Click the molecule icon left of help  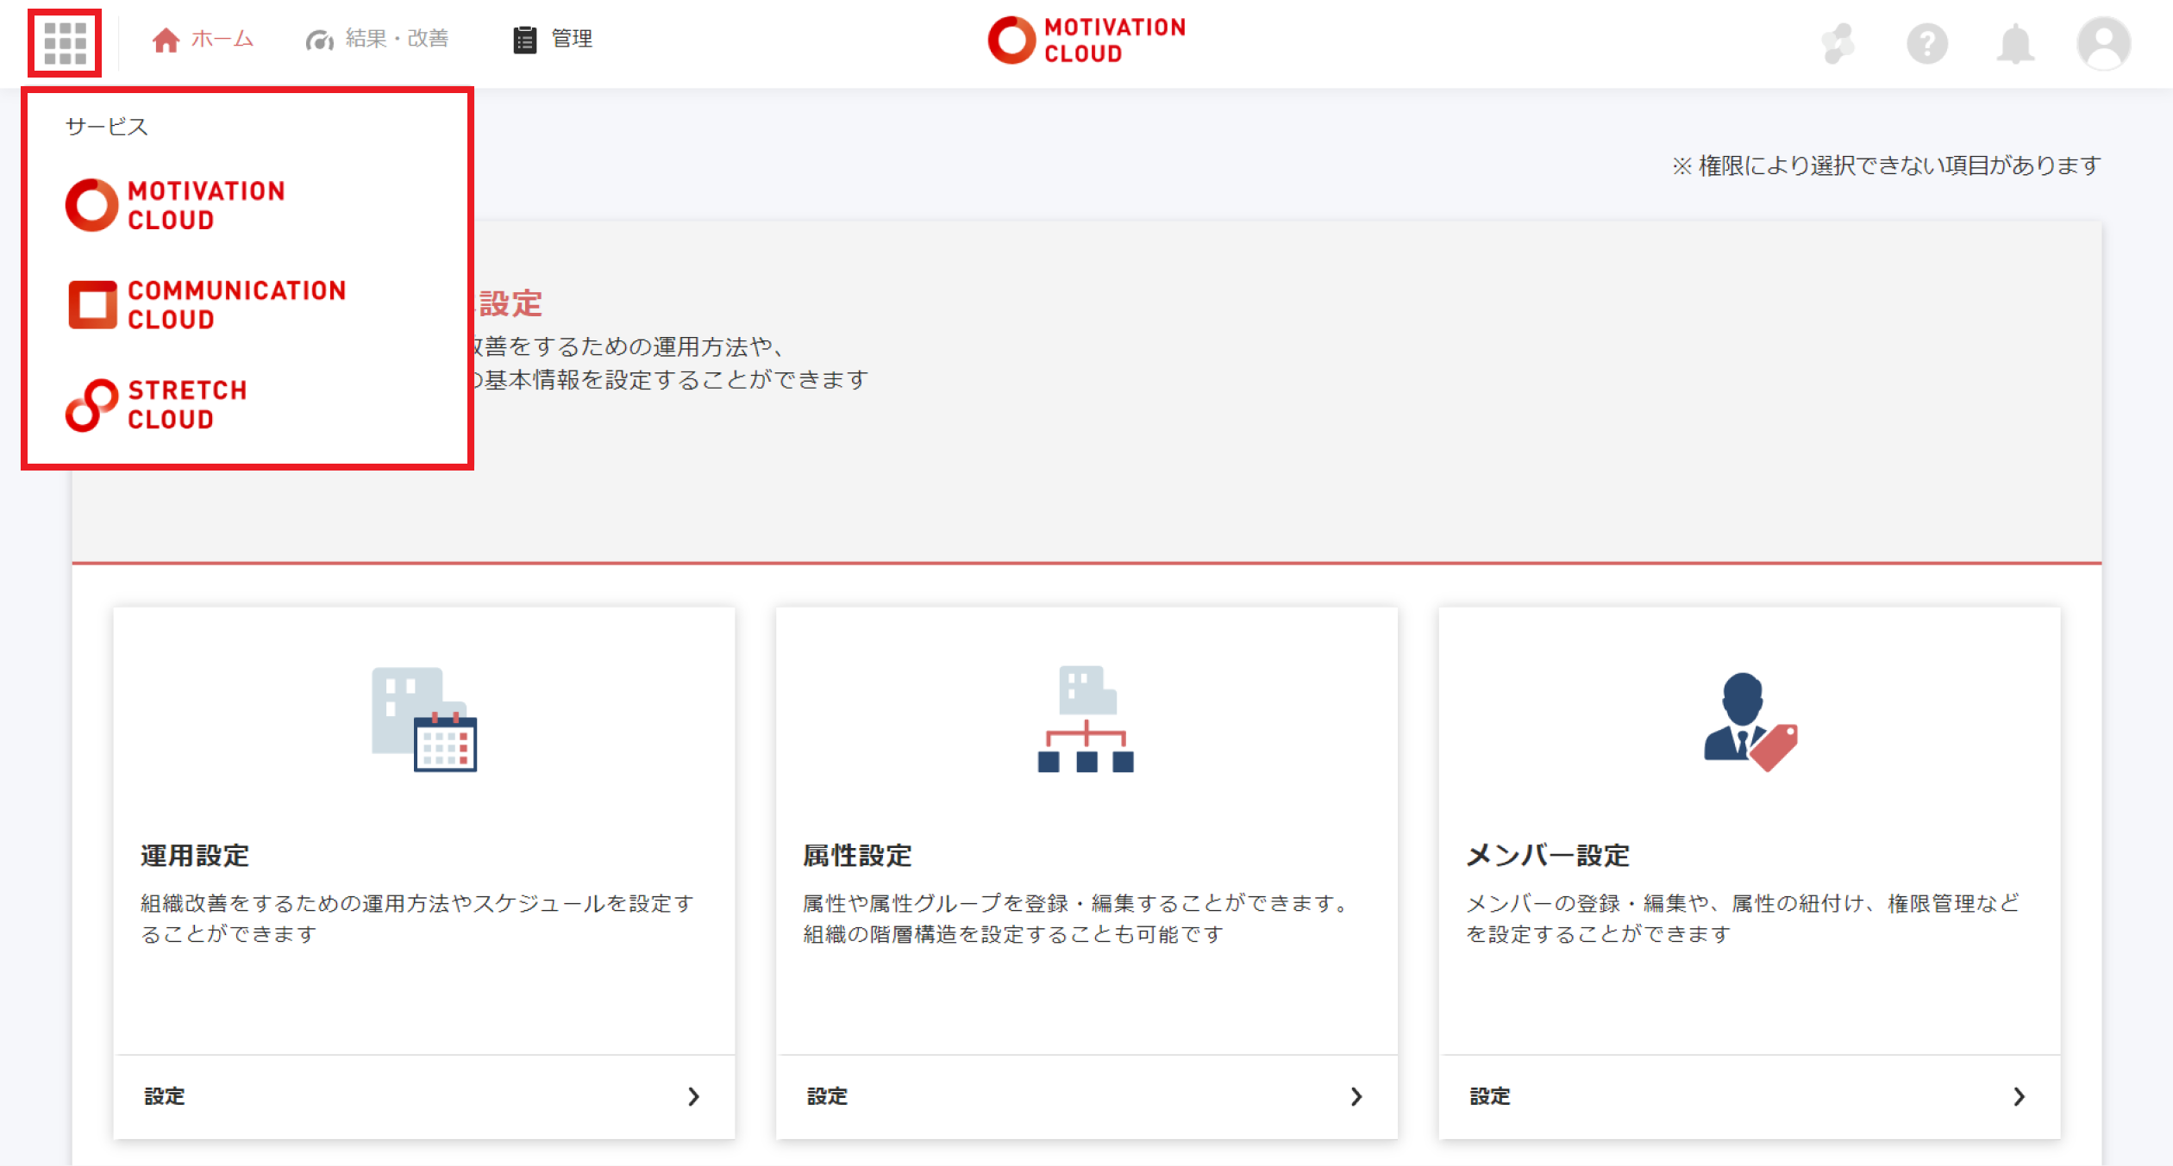(1838, 43)
